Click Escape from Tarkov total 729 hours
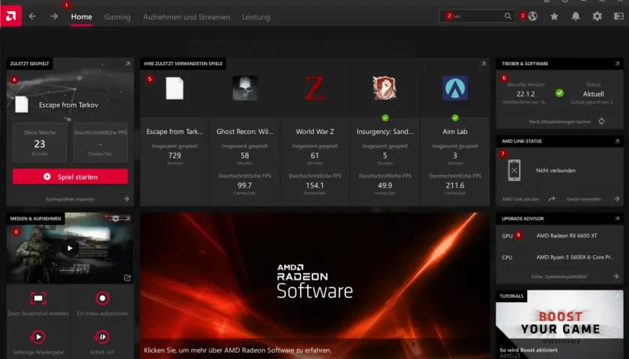629x359 pixels. (x=174, y=156)
